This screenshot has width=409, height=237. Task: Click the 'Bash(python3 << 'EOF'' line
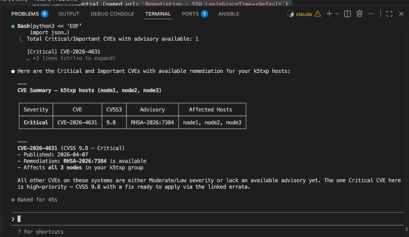coord(50,26)
